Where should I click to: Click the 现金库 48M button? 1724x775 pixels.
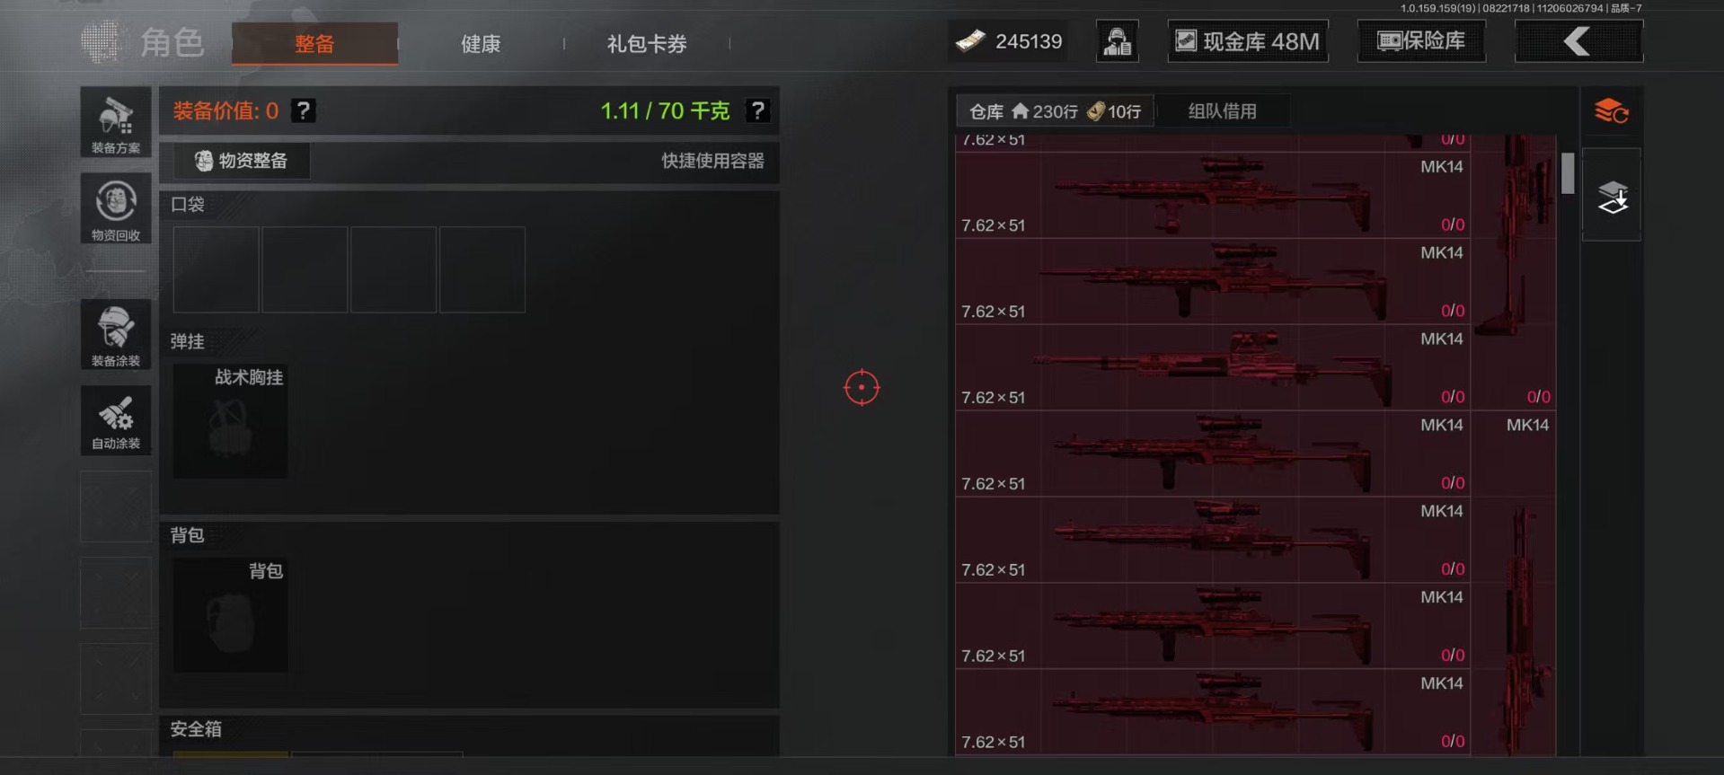click(1248, 41)
